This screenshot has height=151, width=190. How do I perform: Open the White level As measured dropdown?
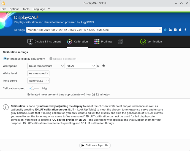[x=38, y=73]
